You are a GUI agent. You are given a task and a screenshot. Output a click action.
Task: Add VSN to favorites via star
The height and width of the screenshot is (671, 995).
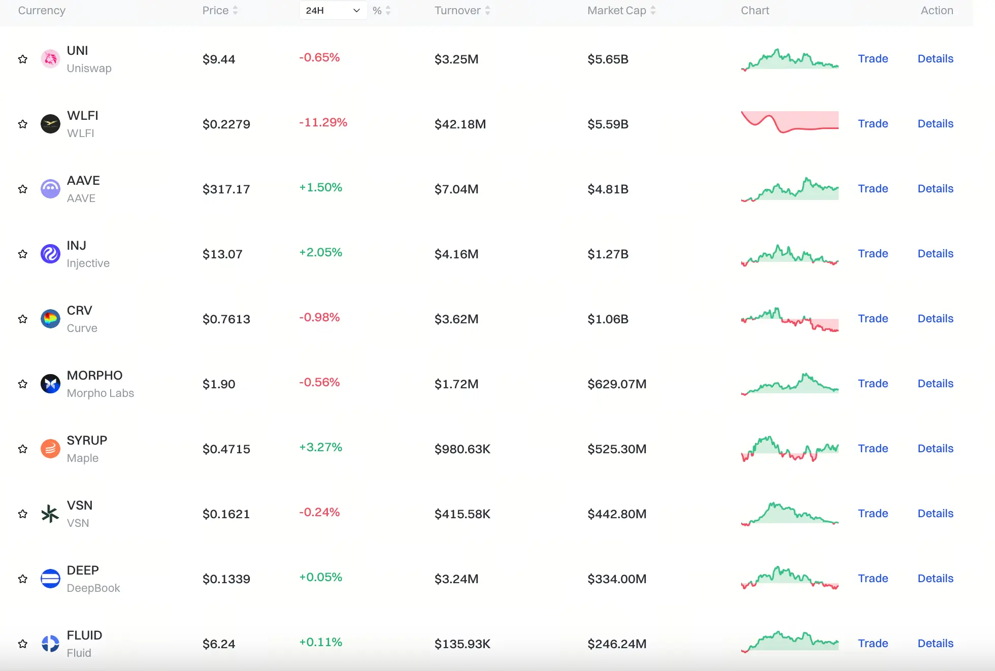point(23,514)
